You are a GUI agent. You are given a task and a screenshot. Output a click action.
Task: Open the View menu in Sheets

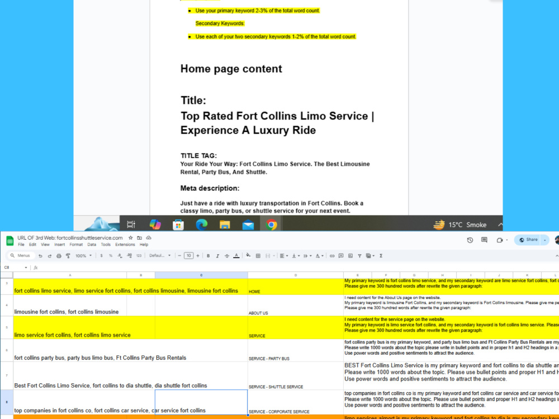[45, 245]
